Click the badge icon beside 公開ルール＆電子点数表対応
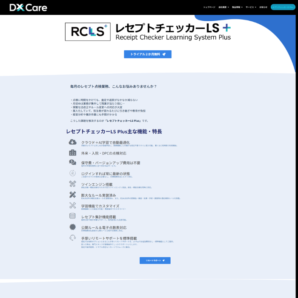 click(x=73, y=227)
